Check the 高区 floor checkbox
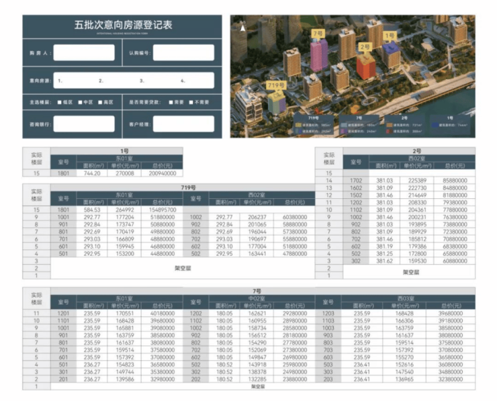Viewport: 497px width, 401px height. click(x=99, y=102)
